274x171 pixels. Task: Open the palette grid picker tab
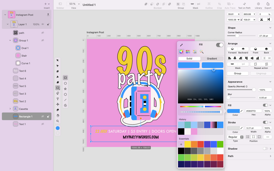[195, 52]
